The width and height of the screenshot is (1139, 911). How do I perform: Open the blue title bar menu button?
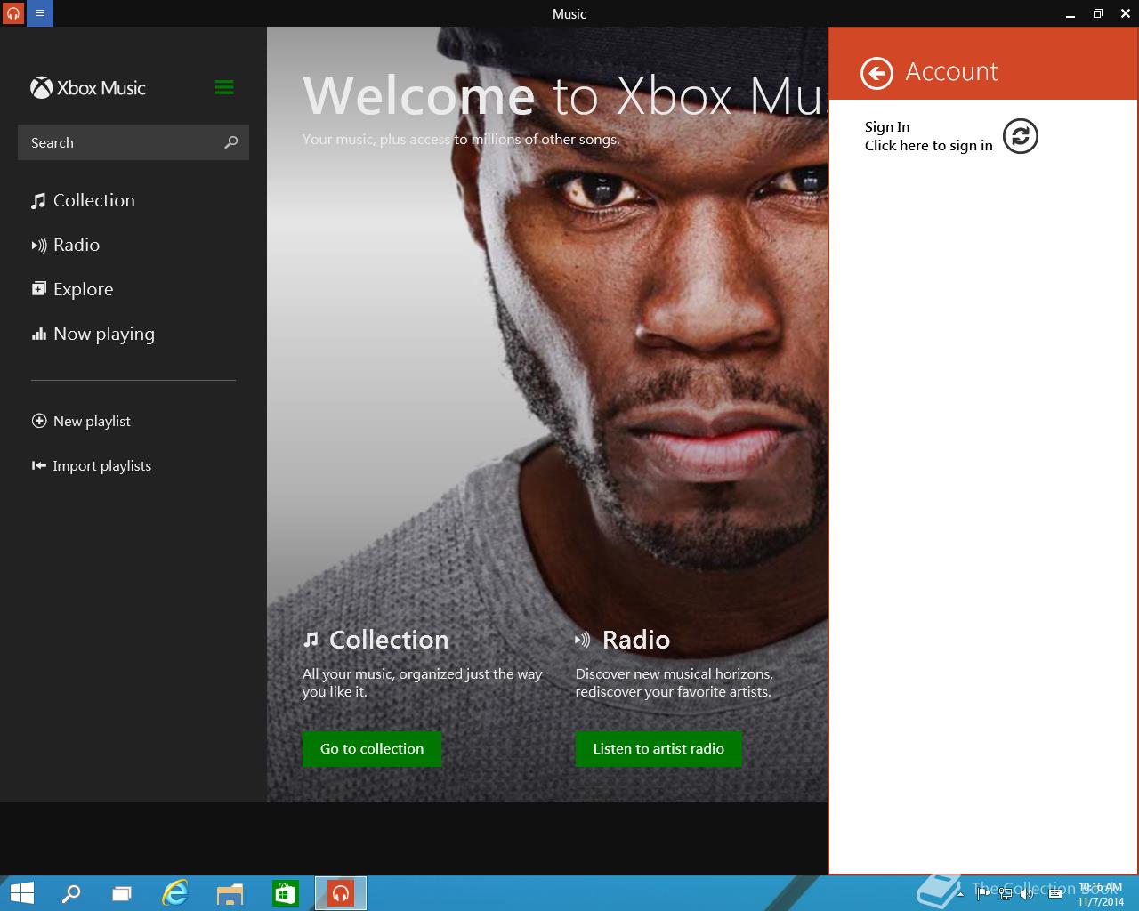point(40,13)
